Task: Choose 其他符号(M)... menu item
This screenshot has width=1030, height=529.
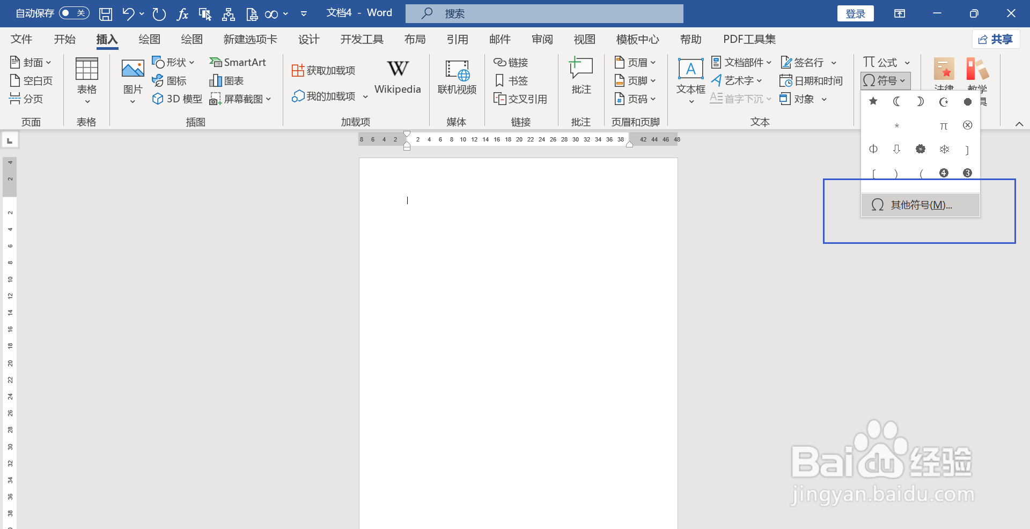Action: (x=921, y=205)
